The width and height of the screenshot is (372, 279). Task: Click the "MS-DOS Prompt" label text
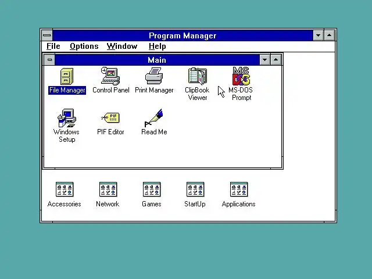(241, 94)
